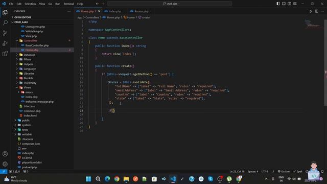Image resolution: width=327 pixels, height=184 pixels.
Task: Go back using the navigation arrow
Action: (97, 4)
